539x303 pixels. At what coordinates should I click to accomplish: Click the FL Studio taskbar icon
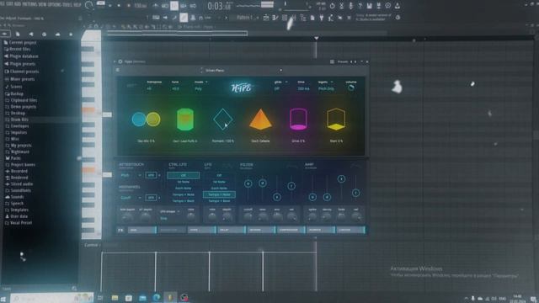pyautogui.click(x=170, y=298)
